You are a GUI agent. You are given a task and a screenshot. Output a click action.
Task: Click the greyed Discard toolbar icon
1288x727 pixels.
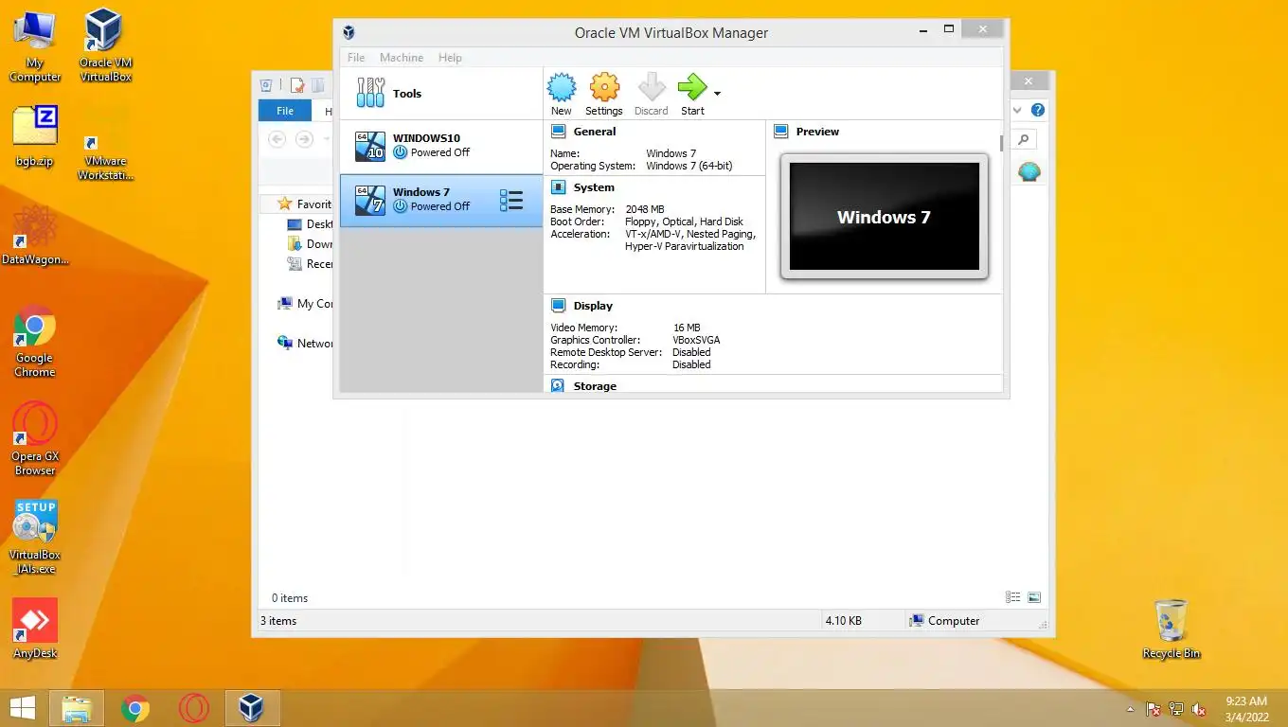point(652,94)
